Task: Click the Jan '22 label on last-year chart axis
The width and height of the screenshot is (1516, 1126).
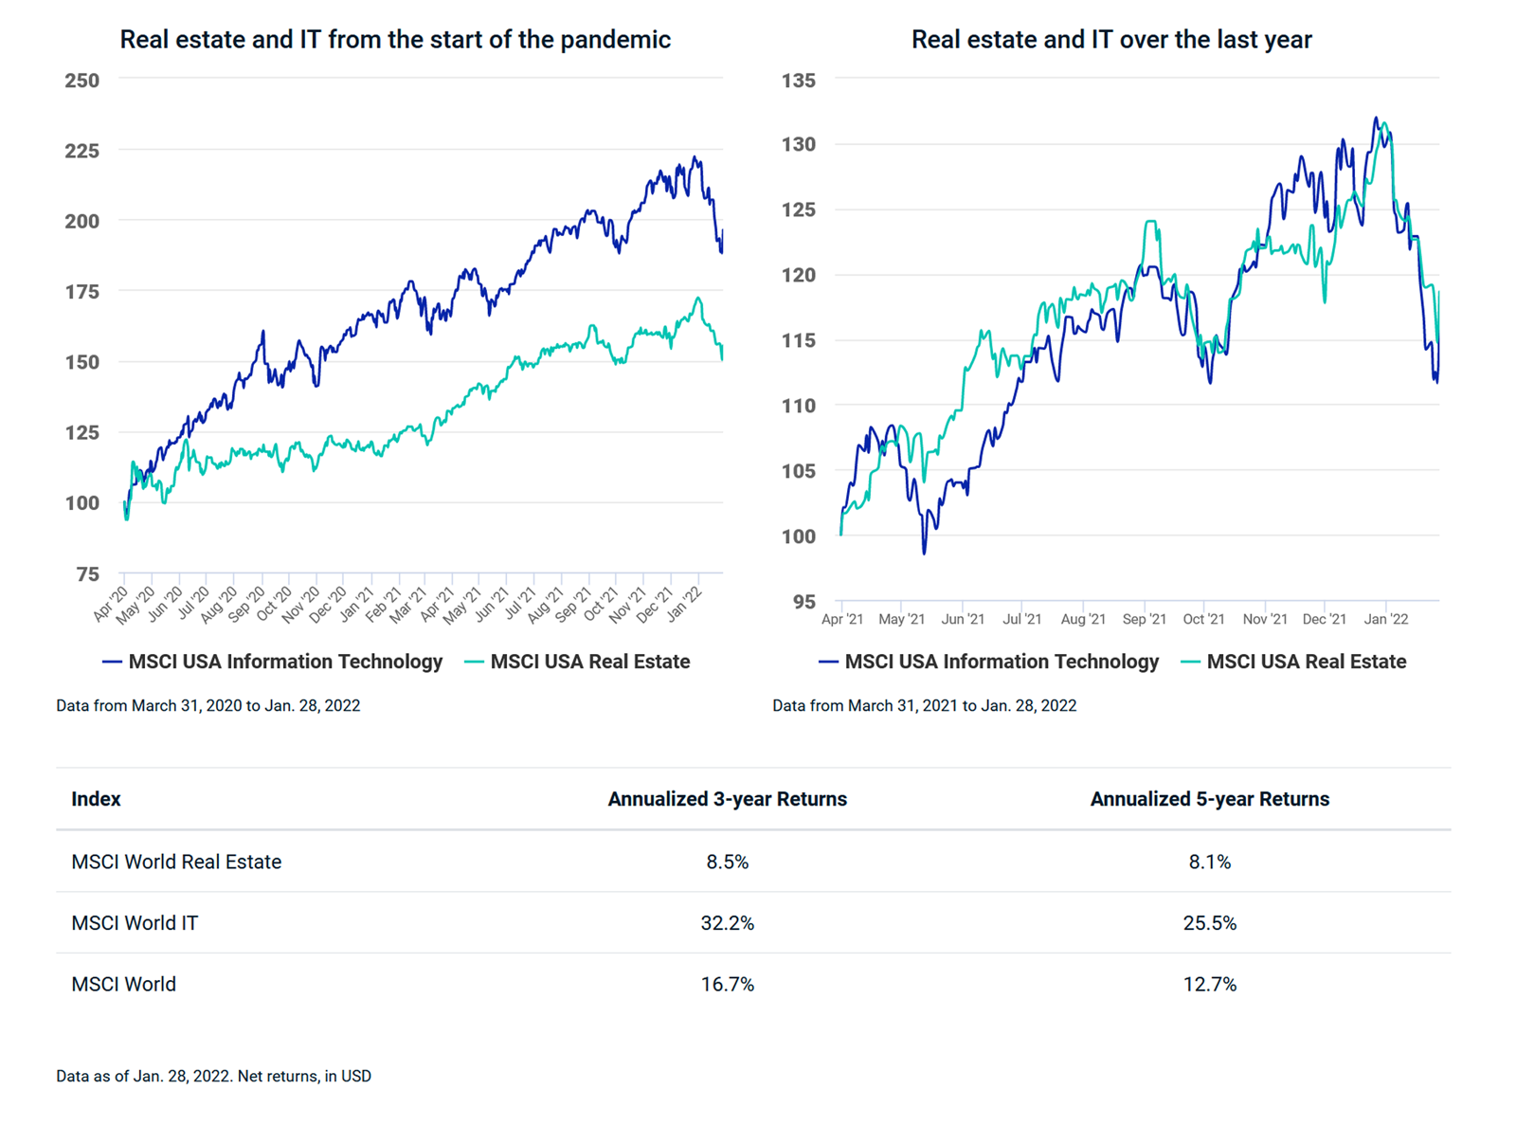Action: [1385, 619]
